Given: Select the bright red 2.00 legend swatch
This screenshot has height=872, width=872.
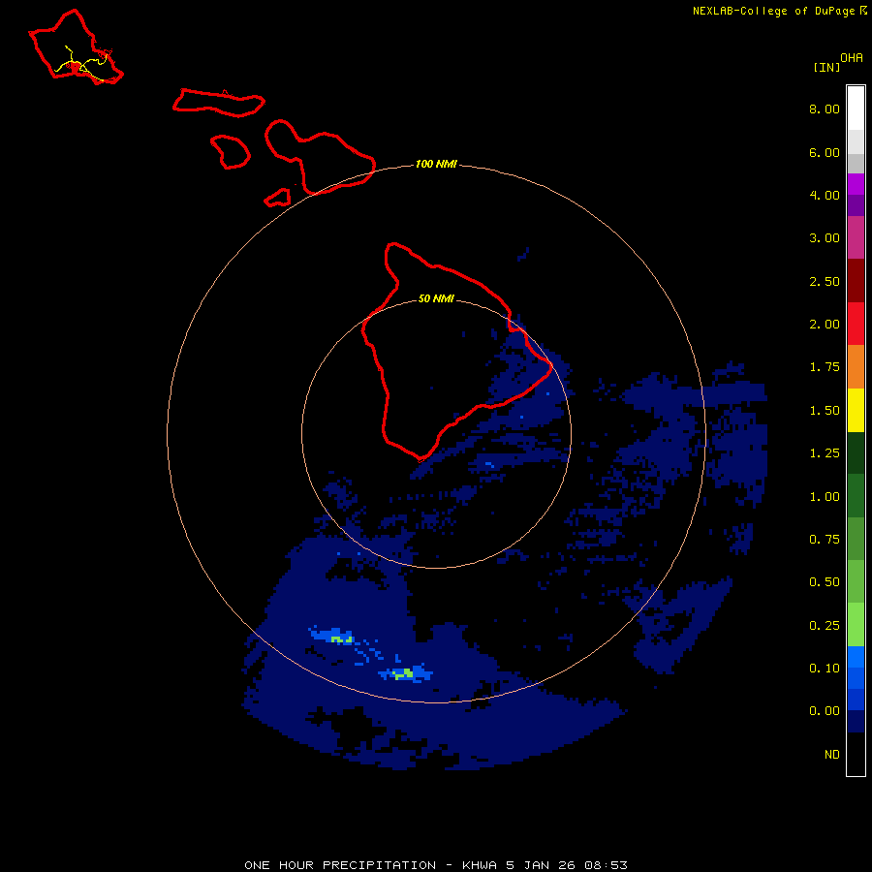Looking at the screenshot, I should (856, 324).
